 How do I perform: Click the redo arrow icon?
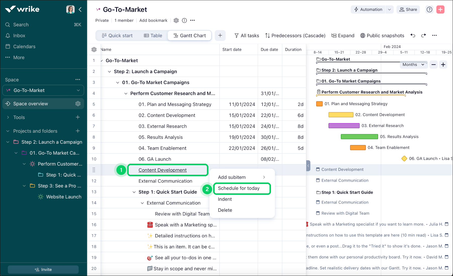coord(424,35)
